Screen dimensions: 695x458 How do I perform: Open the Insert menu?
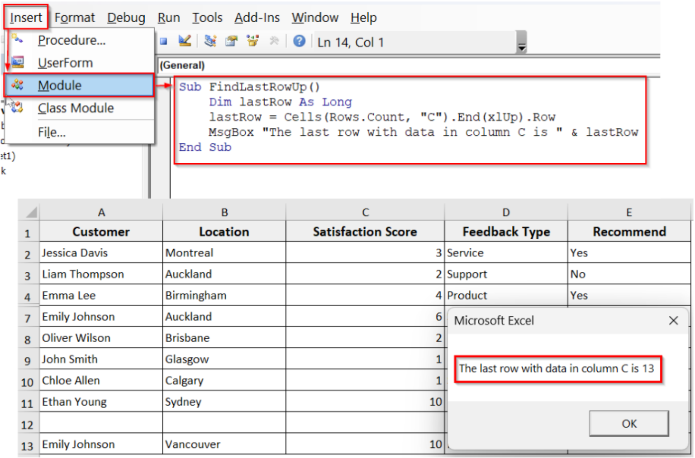pos(25,17)
